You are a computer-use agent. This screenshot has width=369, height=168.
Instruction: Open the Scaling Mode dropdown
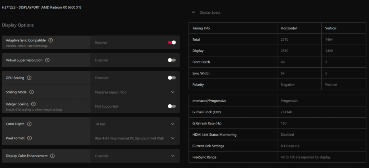173,92
